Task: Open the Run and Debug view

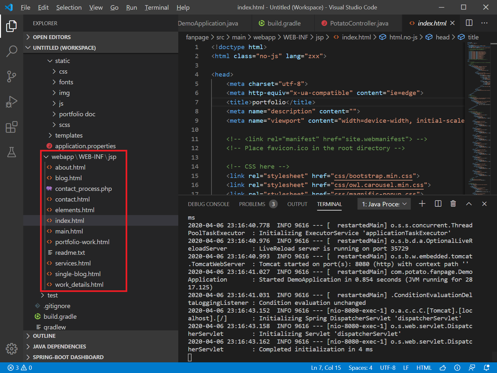Action: pyautogui.click(x=11, y=102)
